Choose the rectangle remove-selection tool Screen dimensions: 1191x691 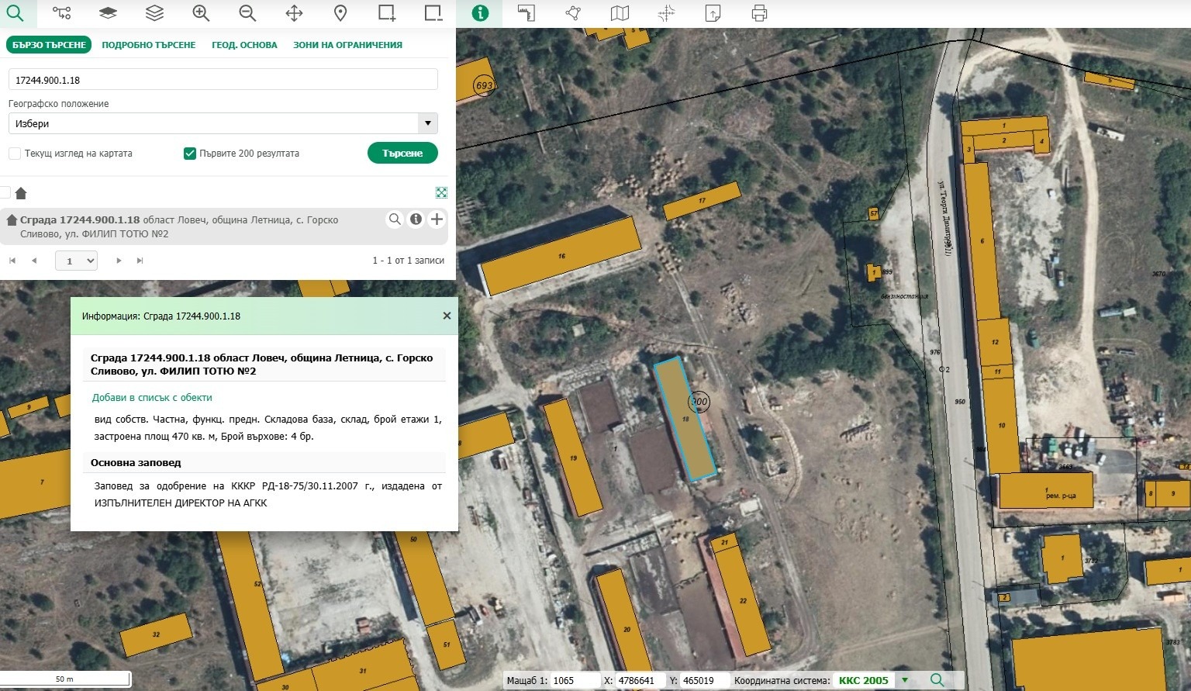pos(433,13)
